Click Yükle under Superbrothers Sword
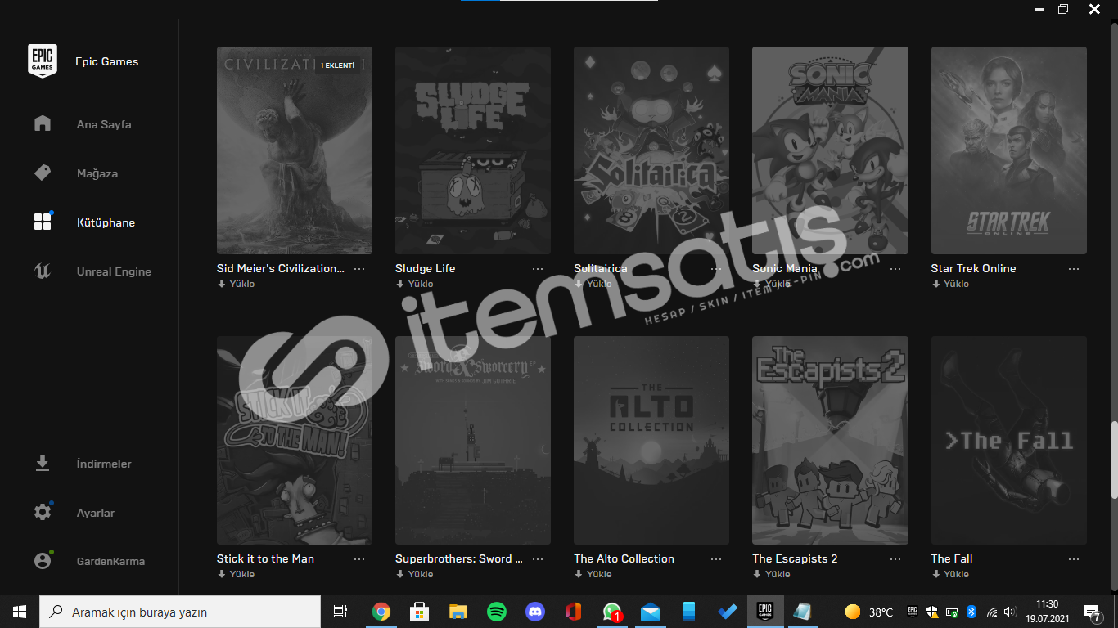The image size is (1118, 628). [x=414, y=574]
